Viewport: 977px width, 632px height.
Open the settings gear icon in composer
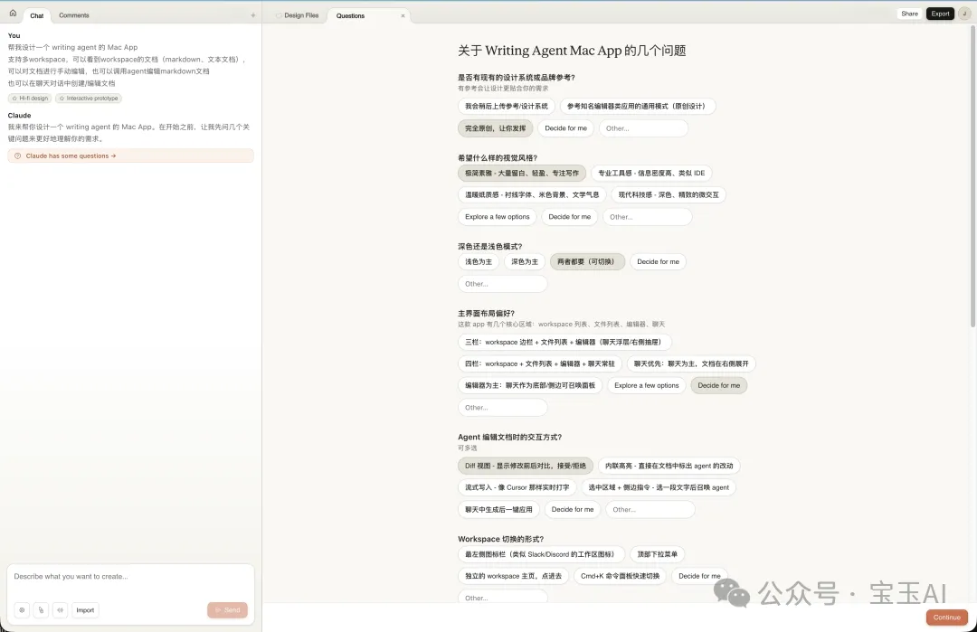click(x=22, y=610)
